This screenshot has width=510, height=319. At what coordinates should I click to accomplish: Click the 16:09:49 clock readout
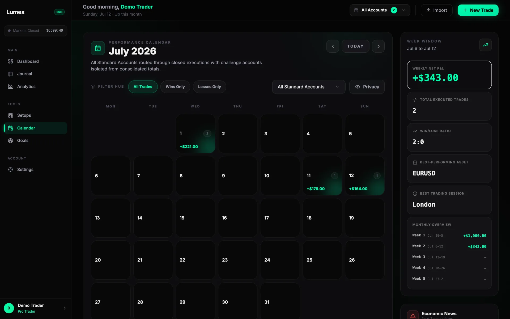pos(55,31)
